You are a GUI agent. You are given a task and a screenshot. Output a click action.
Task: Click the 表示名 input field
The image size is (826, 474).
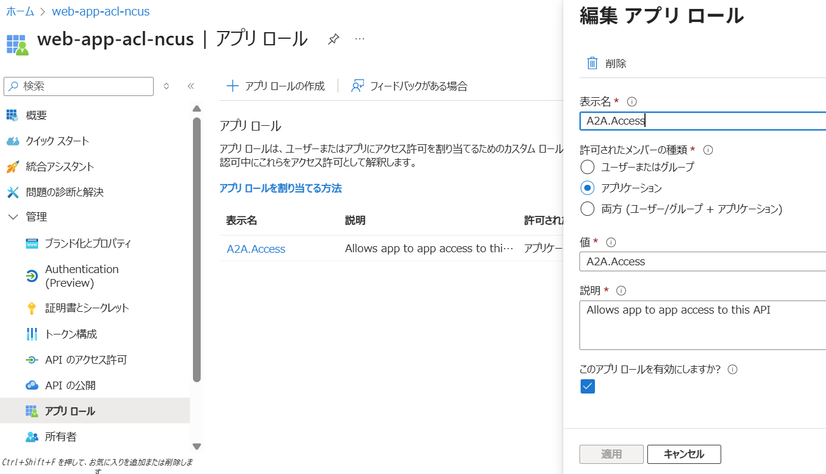pos(703,121)
